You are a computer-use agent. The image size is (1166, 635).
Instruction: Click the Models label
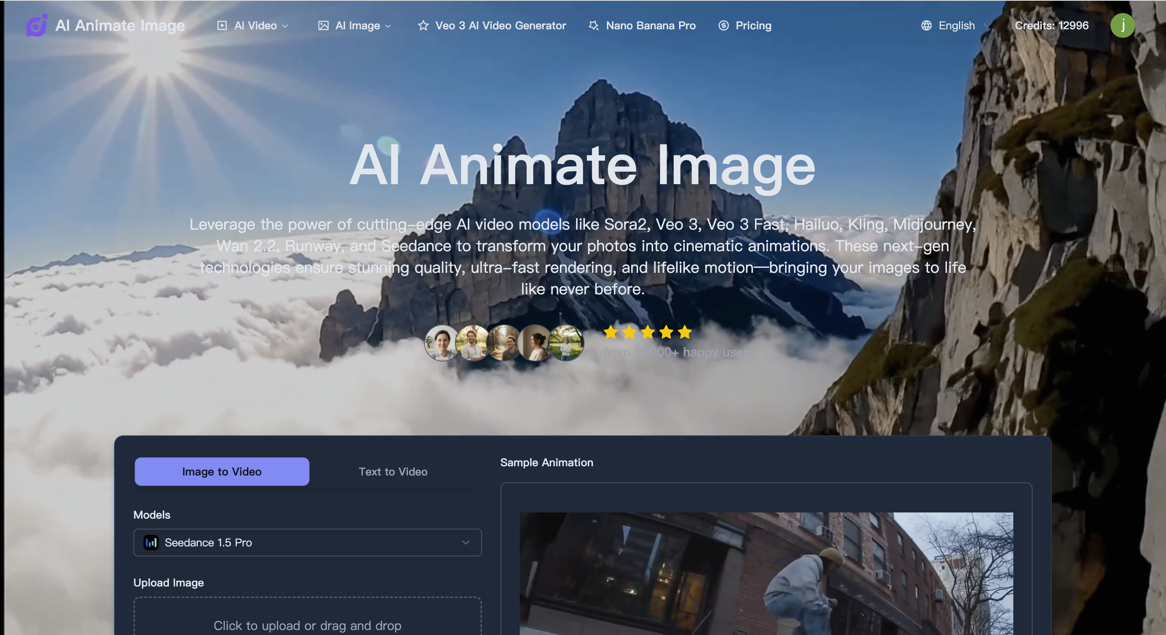152,515
